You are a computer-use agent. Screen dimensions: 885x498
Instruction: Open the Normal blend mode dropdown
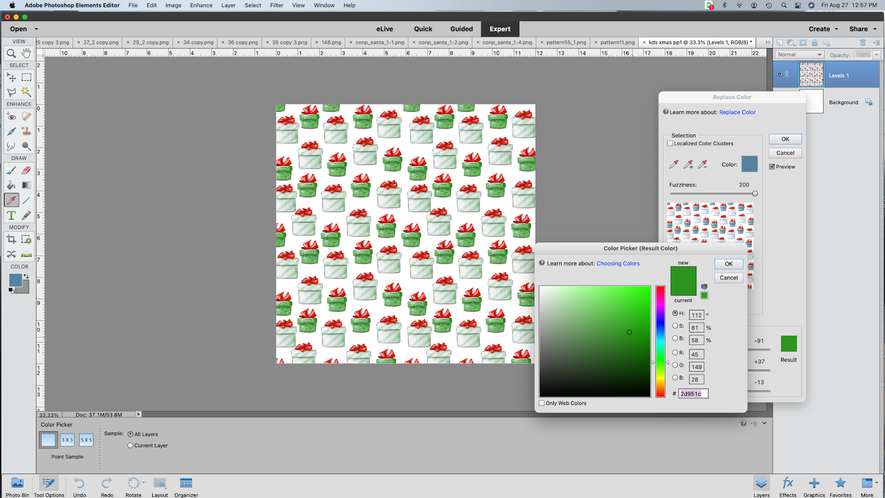pos(799,55)
